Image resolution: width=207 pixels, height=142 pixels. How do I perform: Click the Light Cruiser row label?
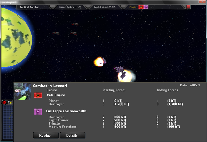click(x=59, y=120)
